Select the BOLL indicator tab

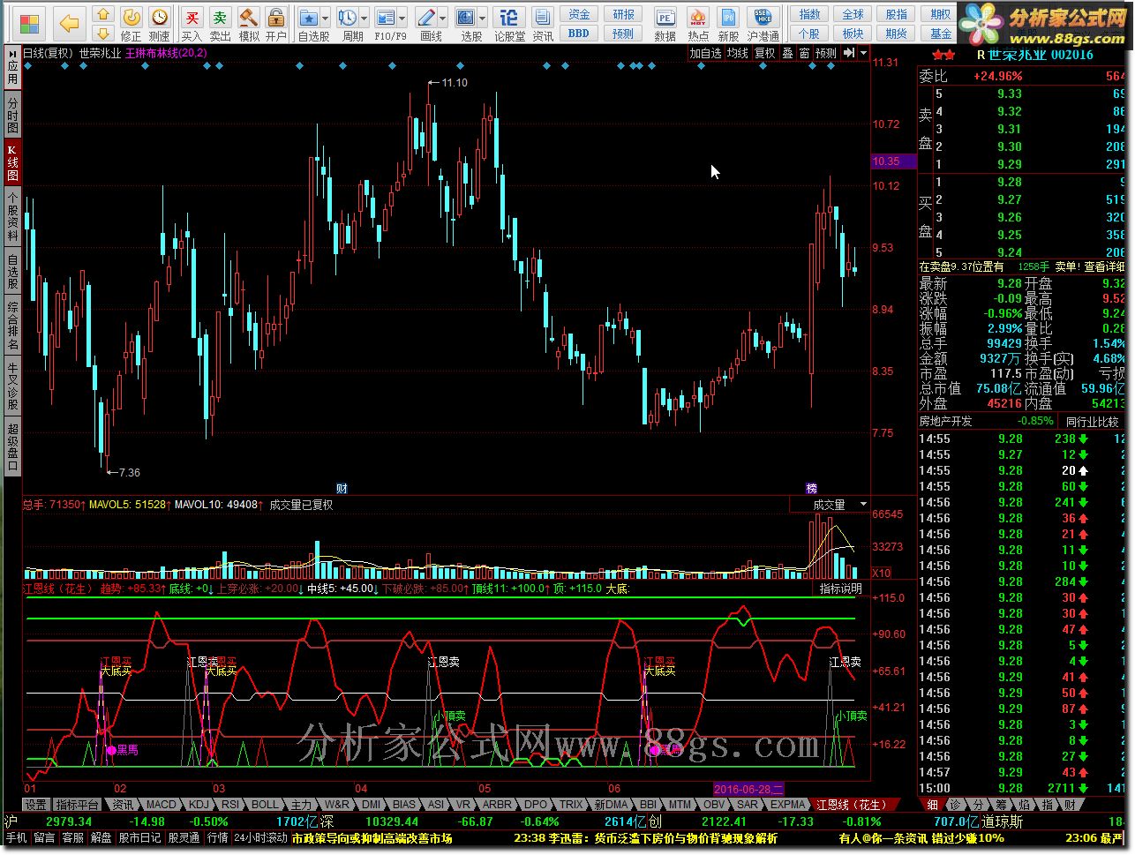pyautogui.click(x=264, y=805)
